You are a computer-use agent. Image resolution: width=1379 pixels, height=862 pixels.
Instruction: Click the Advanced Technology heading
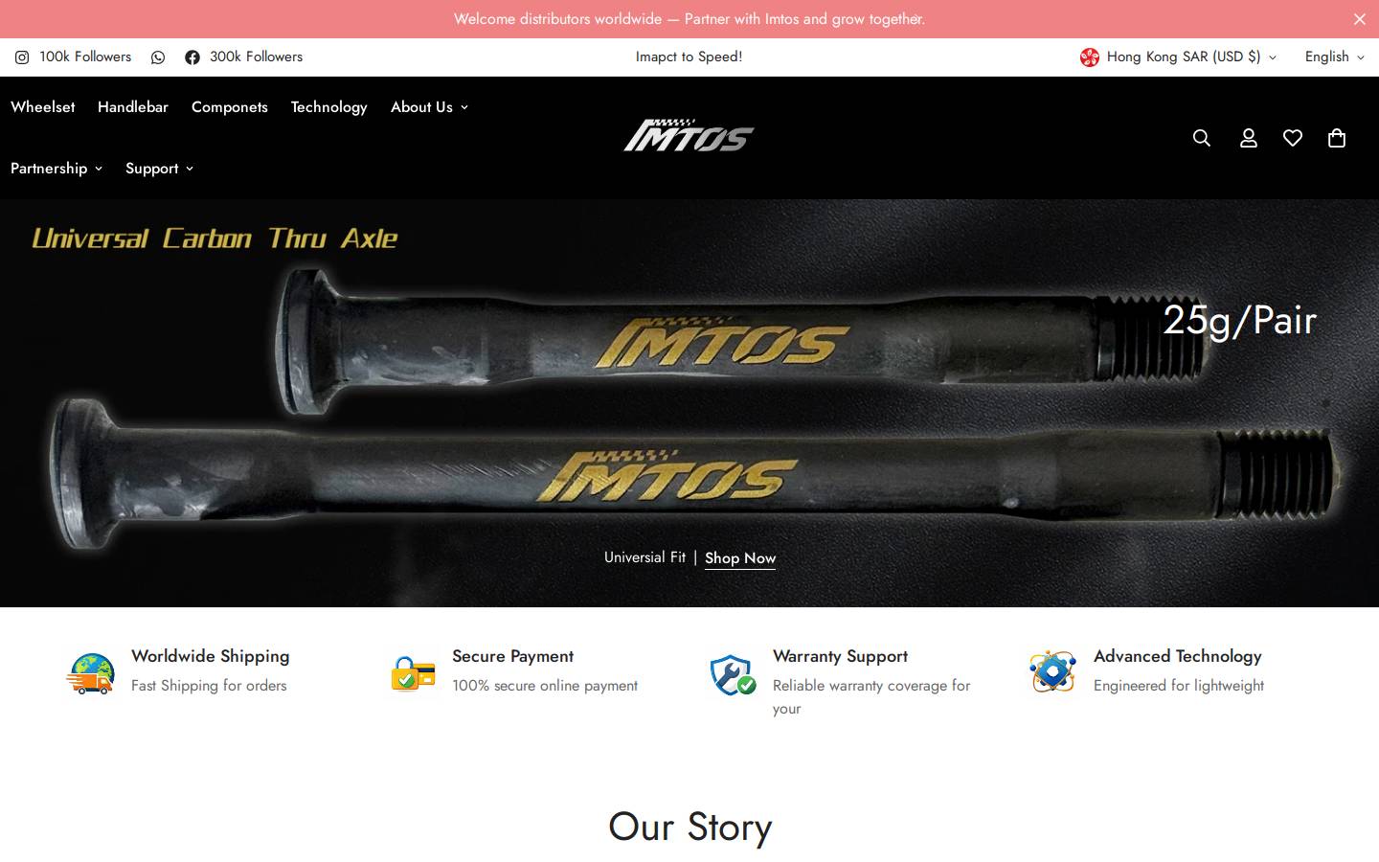tap(1178, 656)
